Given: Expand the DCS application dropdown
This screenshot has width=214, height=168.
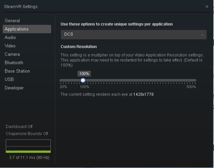Looking at the screenshot, I should 134,35.
